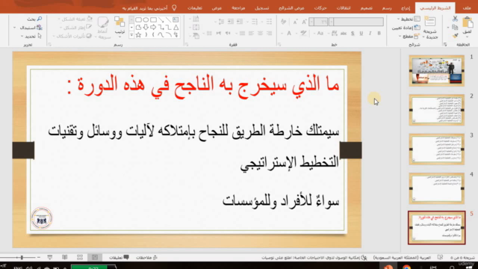
Task: Select the rounded rectangle shape
Action: pos(138,20)
